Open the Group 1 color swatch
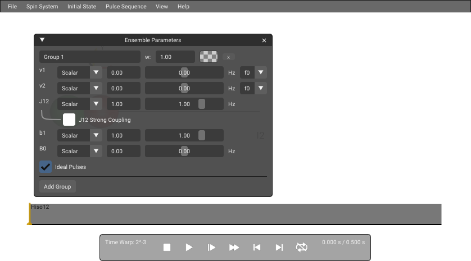471x261 pixels. (209, 57)
